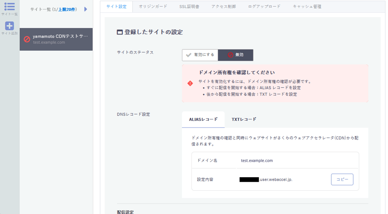Image resolution: width=388 pixels, height=214 pixels.
Task: Click the 配信設定 section heading
Action: coord(125,212)
